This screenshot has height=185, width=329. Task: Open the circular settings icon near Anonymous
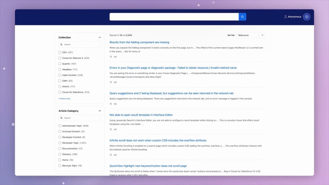click(306, 17)
